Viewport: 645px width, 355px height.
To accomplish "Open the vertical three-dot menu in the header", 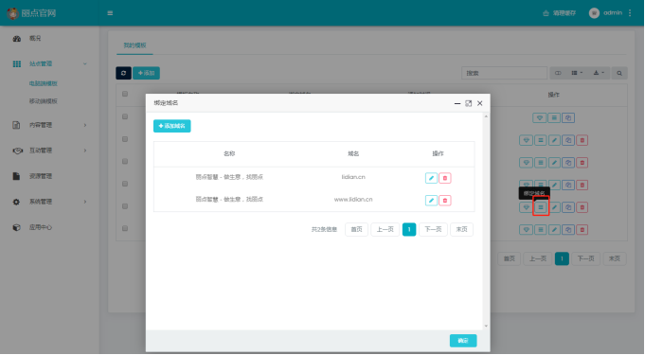I will pyautogui.click(x=630, y=13).
